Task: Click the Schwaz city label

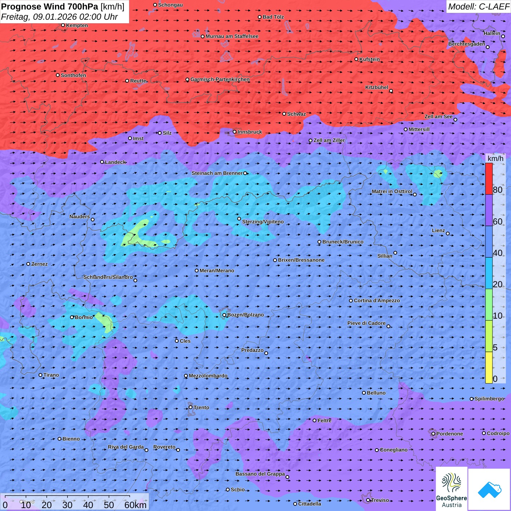Action: pyautogui.click(x=296, y=114)
